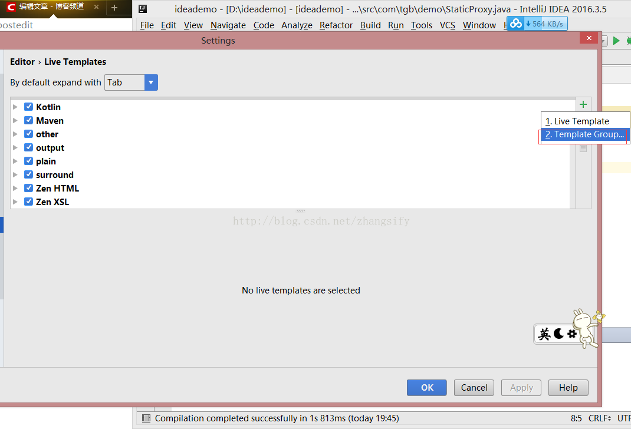Uncheck the Maven template group
The height and width of the screenshot is (429, 631).
coord(28,120)
